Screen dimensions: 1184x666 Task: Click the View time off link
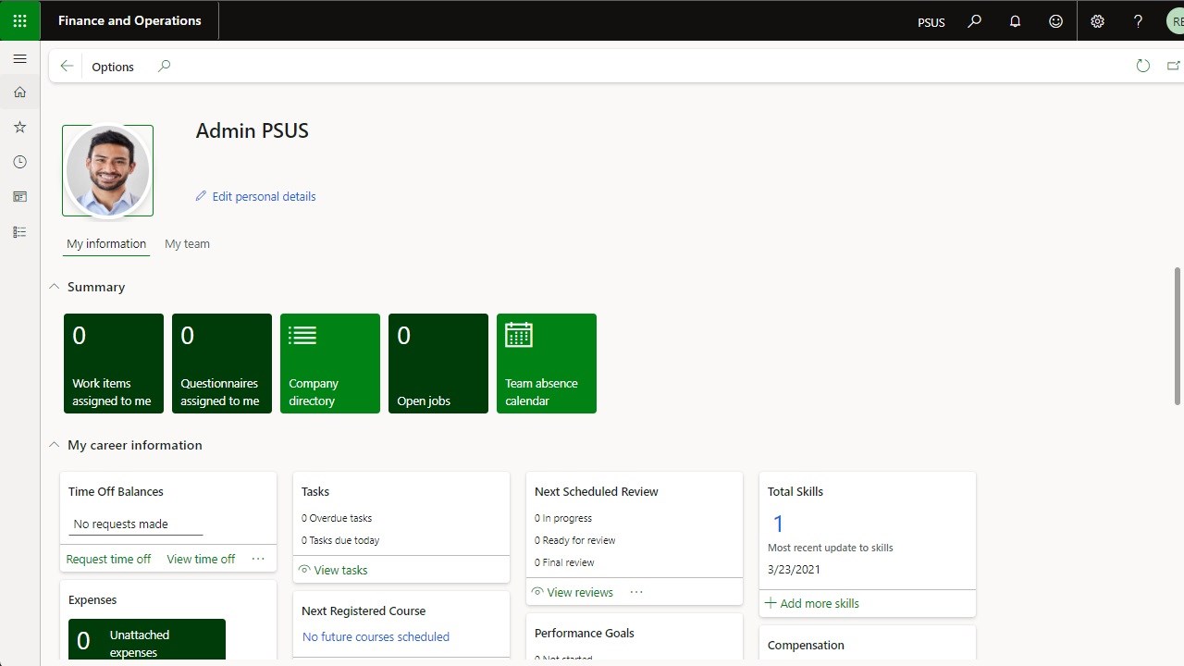pyautogui.click(x=201, y=559)
